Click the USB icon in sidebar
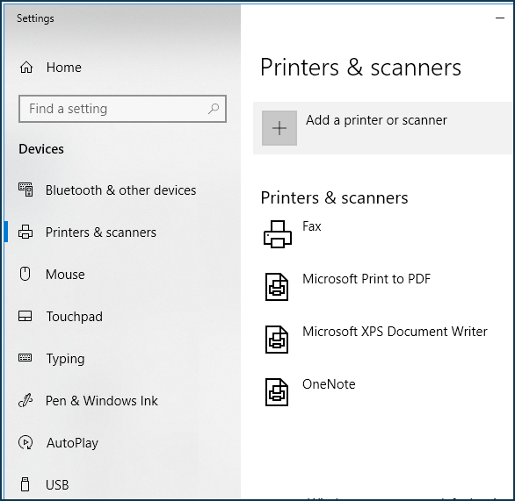Image resolution: width=515 pixels, height=501 pixels. (x=25, y=484)
